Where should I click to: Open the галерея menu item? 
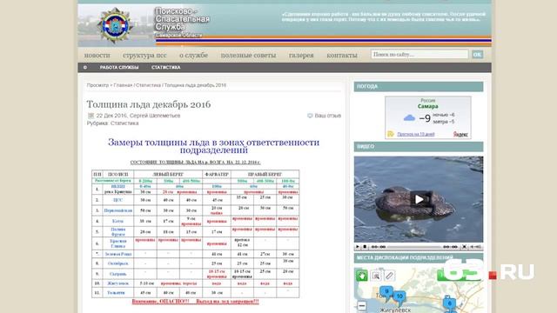pos(301,56)
